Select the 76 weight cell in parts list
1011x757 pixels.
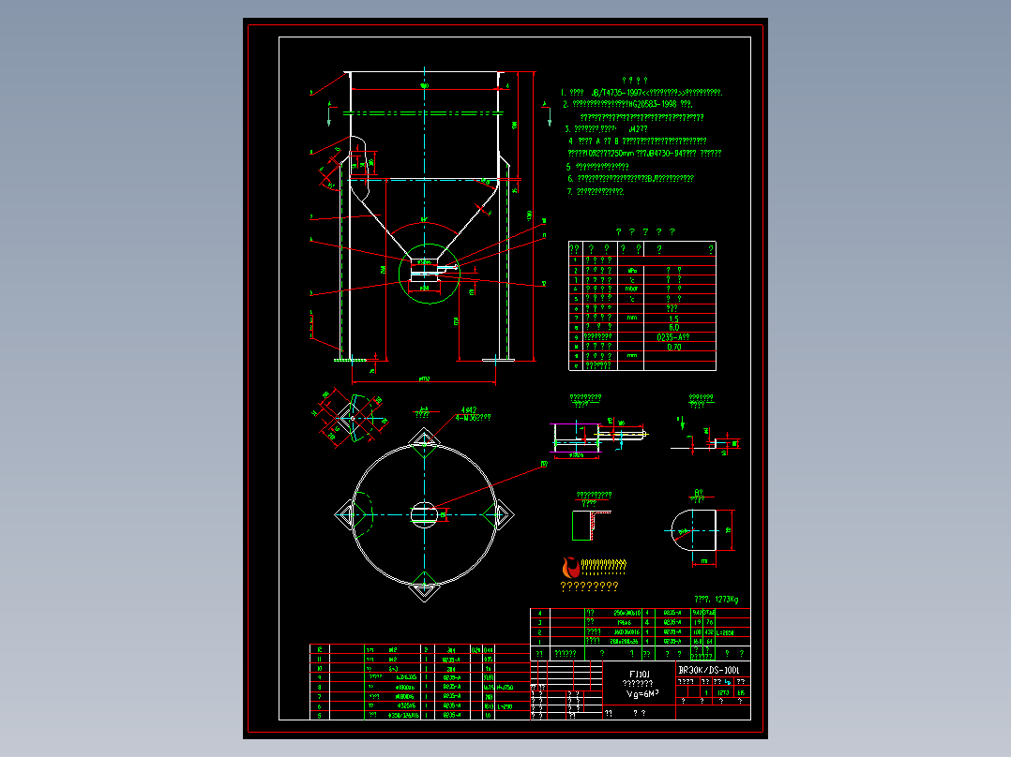click(709, 623)
